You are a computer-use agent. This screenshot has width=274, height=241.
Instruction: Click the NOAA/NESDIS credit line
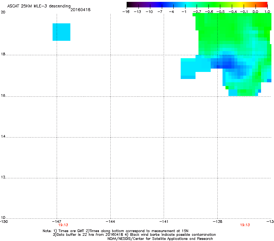point(160,239)
